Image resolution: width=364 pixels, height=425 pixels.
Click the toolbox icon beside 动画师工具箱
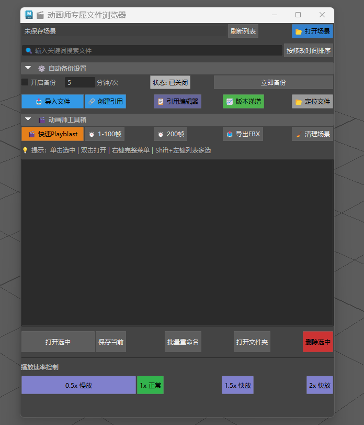(41, 120)
